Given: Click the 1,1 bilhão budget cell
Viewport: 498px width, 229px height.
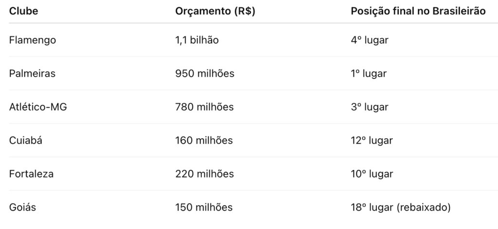Looking at the screenshot, I should click(x=197, y=40).
